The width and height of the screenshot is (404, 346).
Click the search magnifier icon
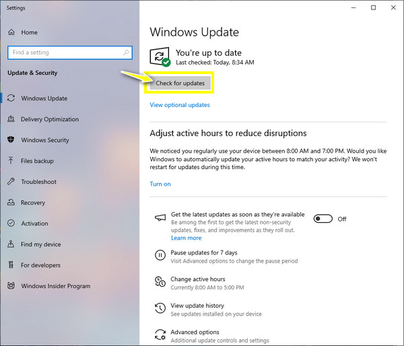point(126,53)
